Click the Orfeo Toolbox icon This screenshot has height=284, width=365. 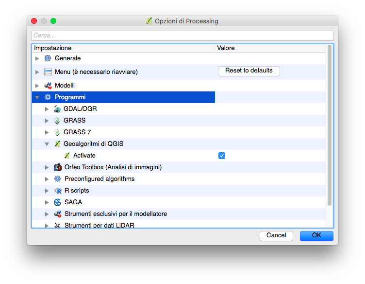(57, 167)
